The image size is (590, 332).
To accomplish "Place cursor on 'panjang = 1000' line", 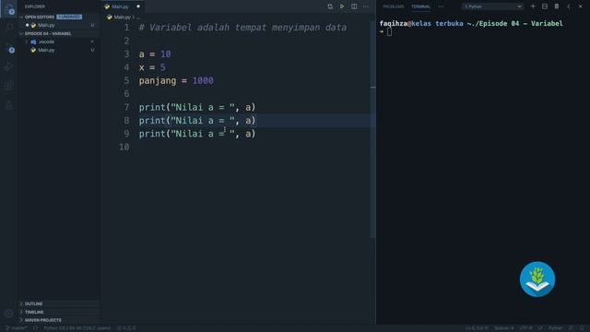I will tap(176, 80).
